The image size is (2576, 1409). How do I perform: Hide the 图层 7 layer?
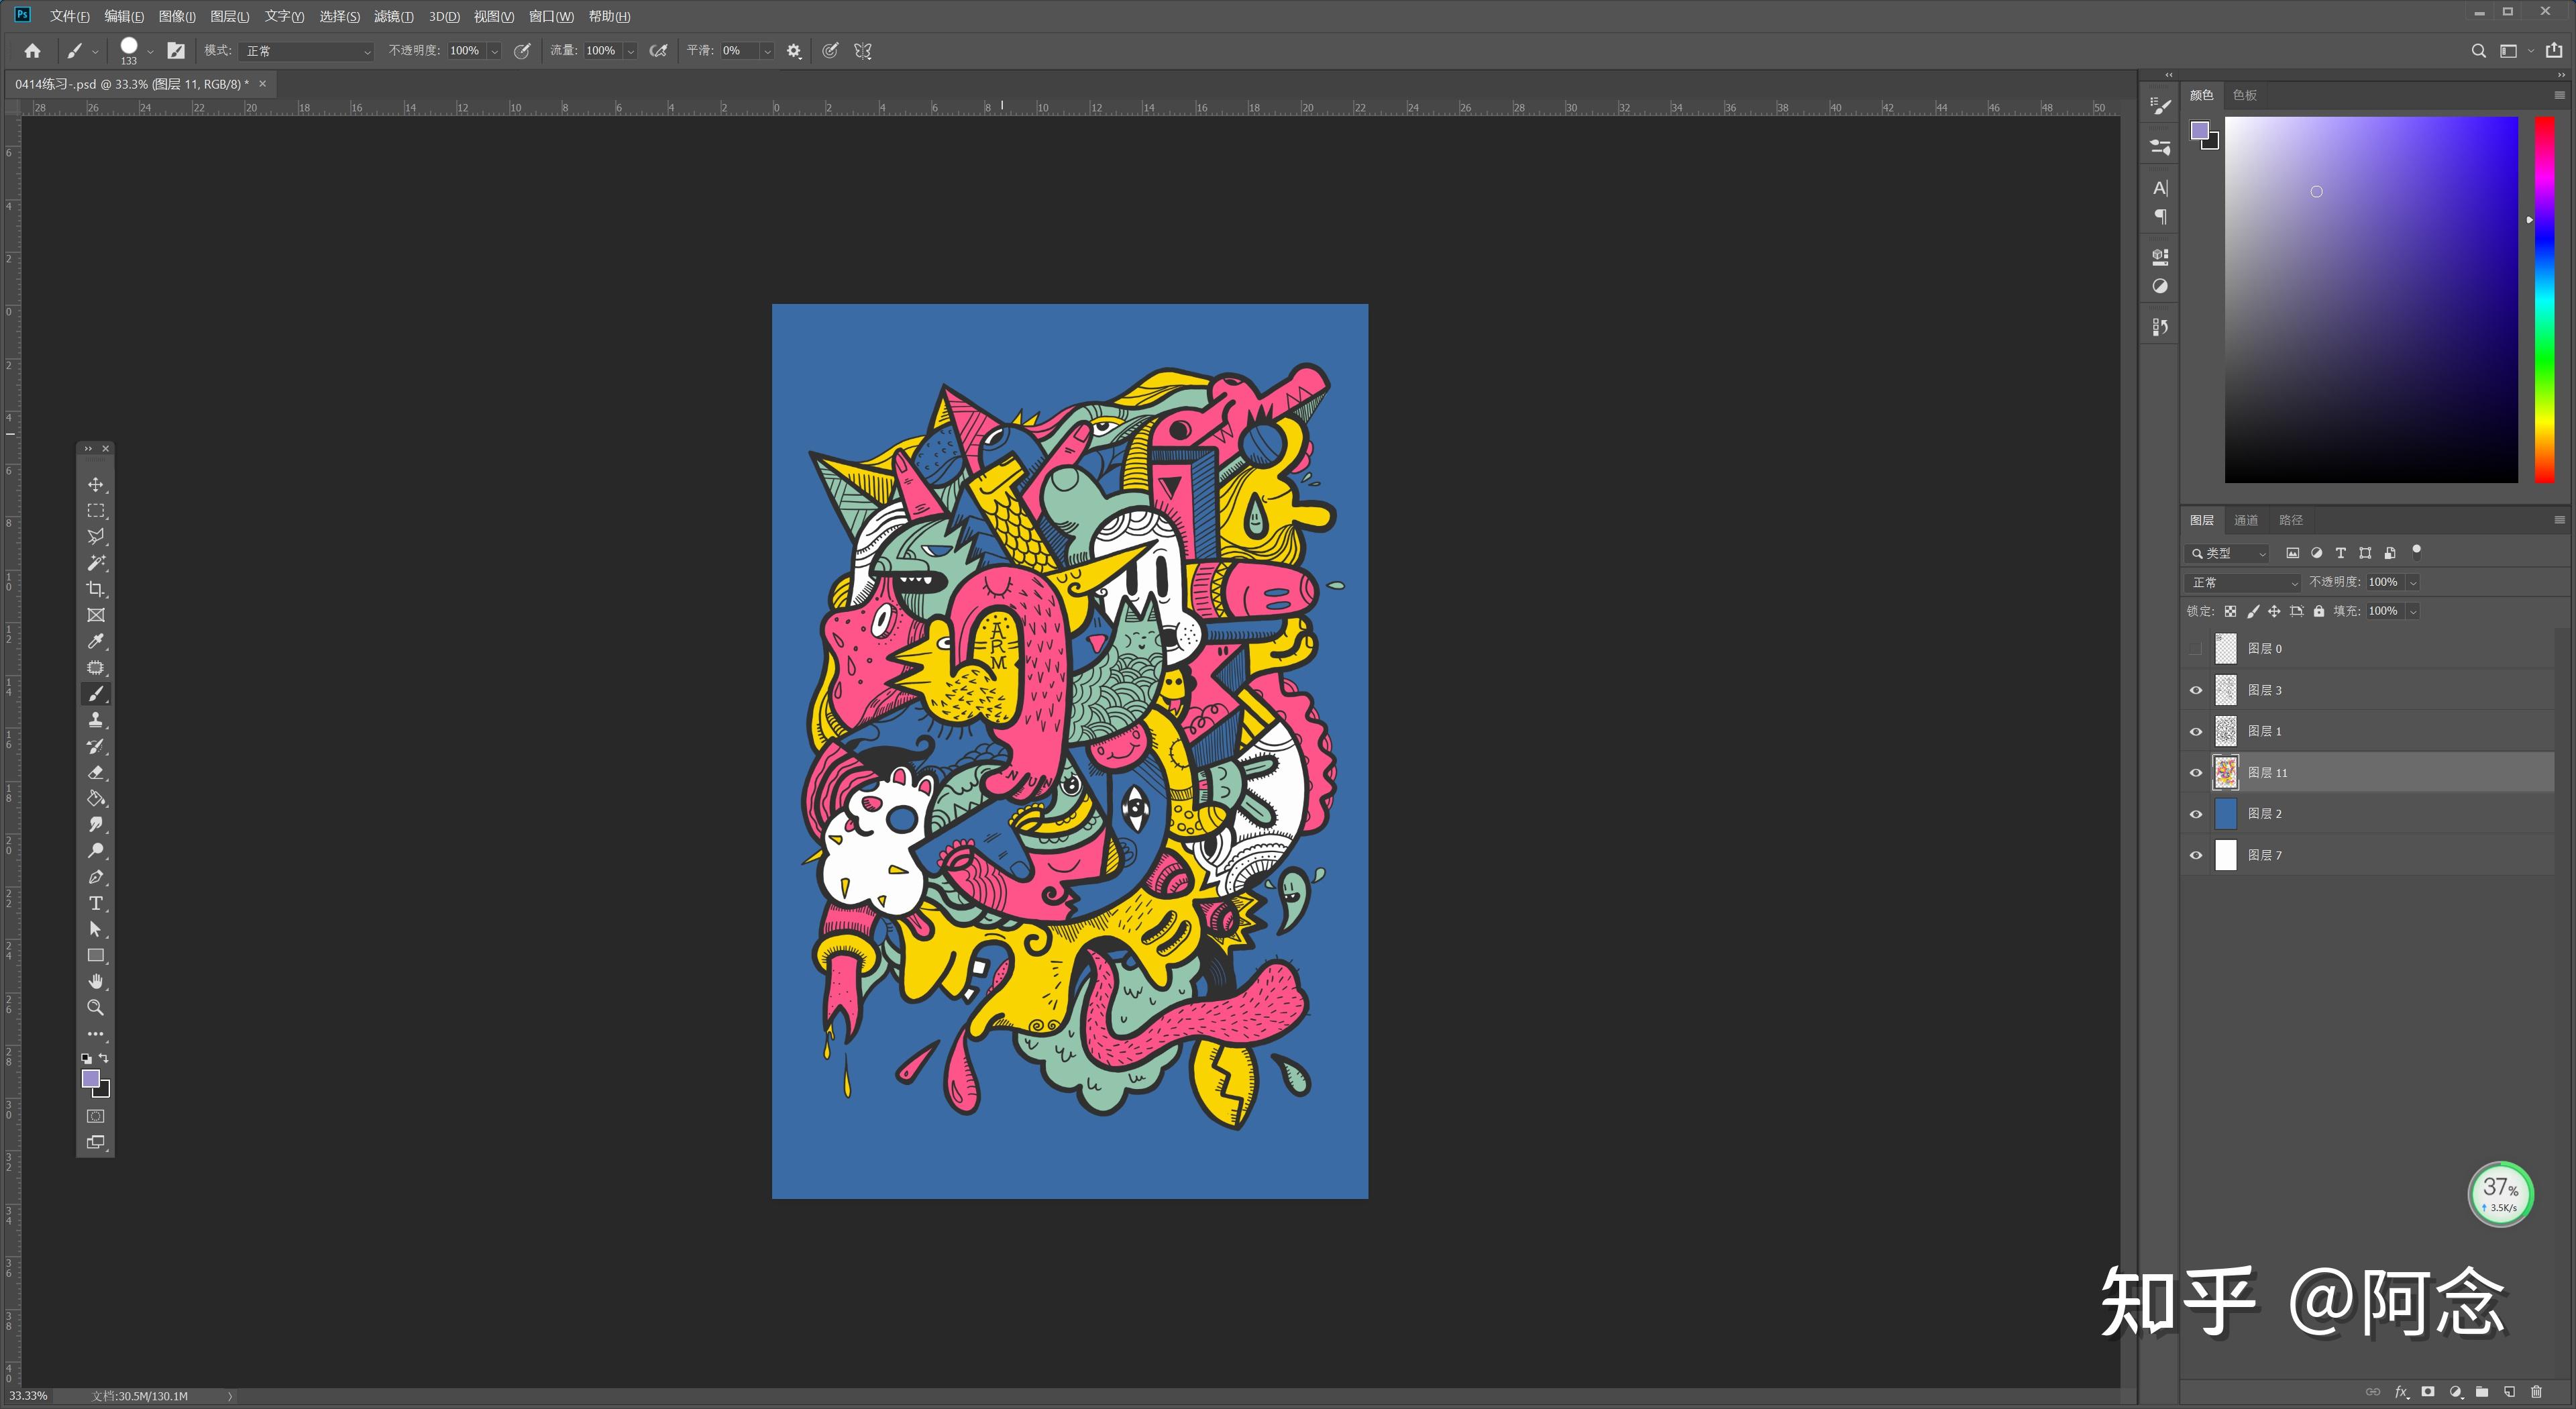(x=2196, y=855)
